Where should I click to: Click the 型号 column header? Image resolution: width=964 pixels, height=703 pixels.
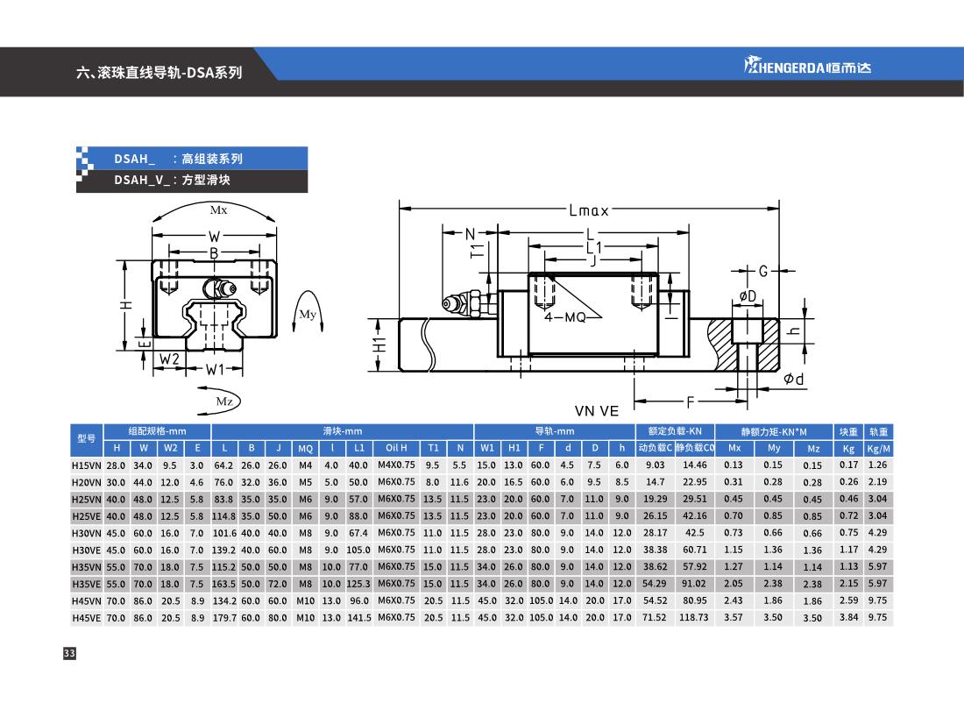pos(86,439)
